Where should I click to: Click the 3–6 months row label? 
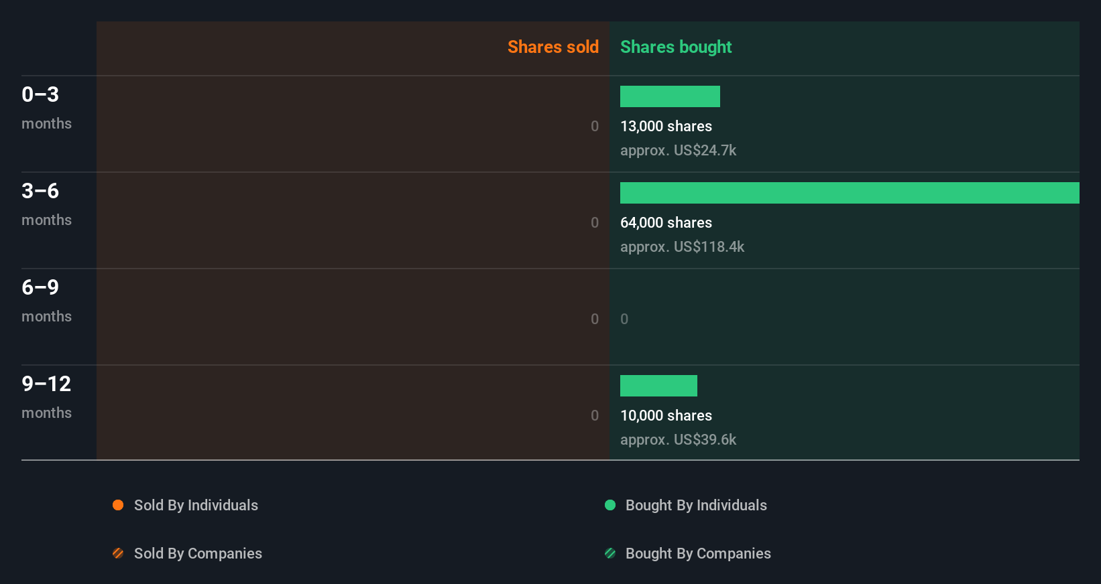click(46, 204)
